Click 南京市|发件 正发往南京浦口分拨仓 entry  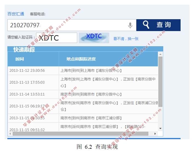(109, 106)
